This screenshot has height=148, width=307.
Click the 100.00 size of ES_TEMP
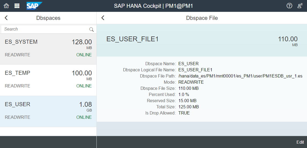(82, 73)
